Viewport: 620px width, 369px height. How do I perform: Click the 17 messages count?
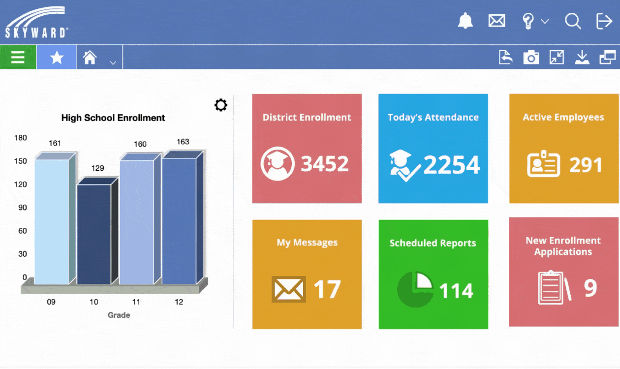(327, 289)
